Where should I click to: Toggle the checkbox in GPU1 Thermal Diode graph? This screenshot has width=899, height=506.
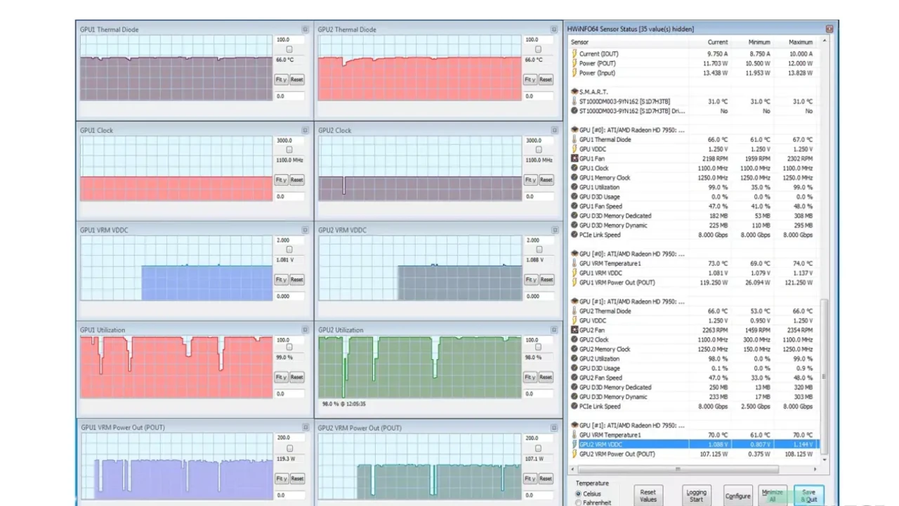(x=289, y=49)
